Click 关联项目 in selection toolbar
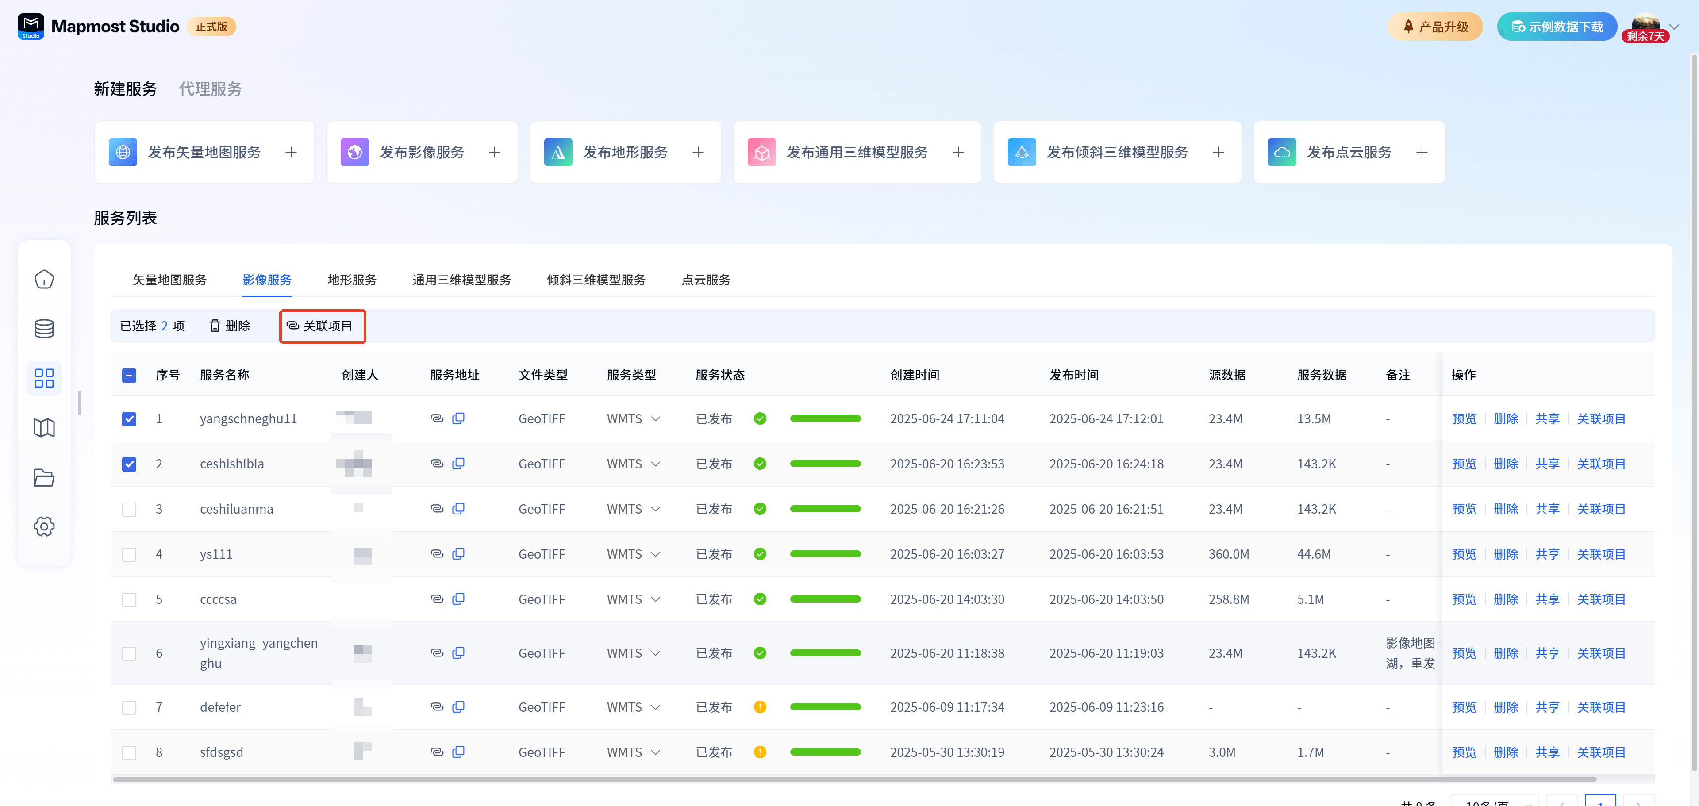This screenshot has height=806, width=1699. [321, 326]
